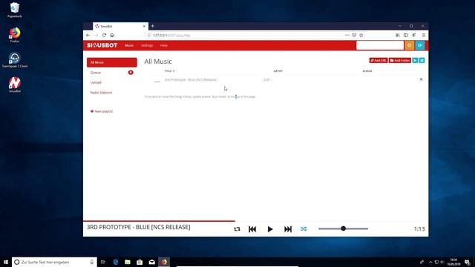Open the Microsoft Store taskbar icon

140,262
